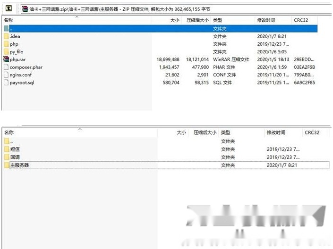Click packed size 98,315
333x249 pixels.
(202, 83)
